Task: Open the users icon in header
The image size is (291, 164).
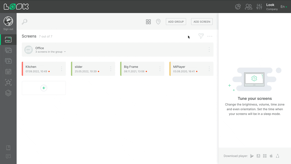Action: pyautogui.click(x=249, y=7)
